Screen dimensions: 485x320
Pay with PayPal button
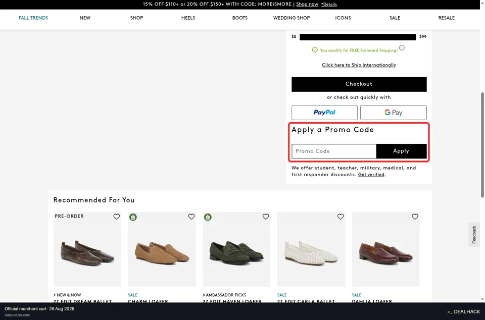point(324,113)
